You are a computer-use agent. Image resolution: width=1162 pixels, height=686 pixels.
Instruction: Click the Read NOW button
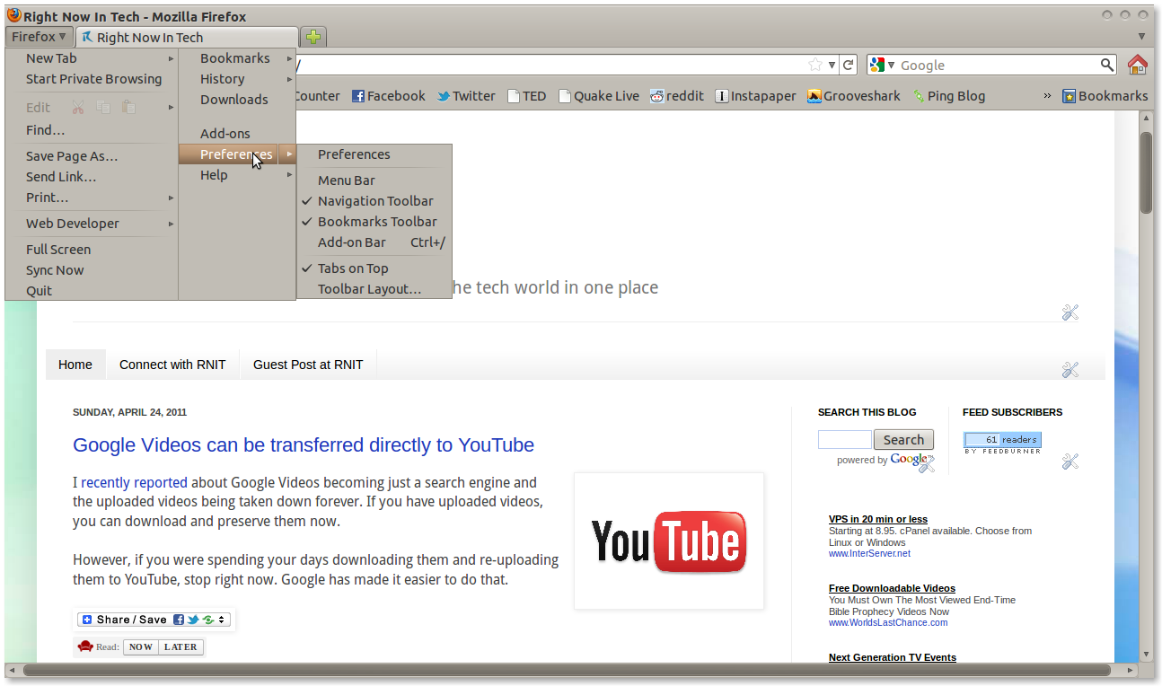pyautogui.click(x=141, y=646)
